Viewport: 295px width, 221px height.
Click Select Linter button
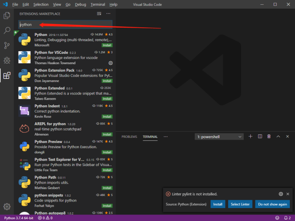click(x=240, y=204)
